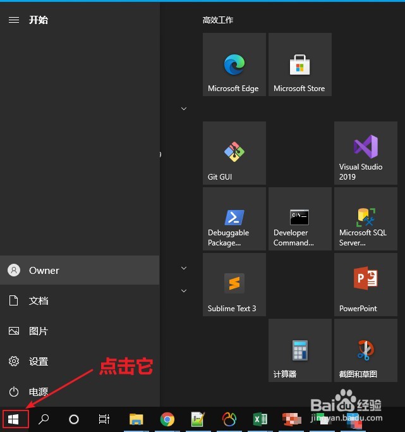This screenshot has height=432, width=405.
Task: Open the Power (电源) menu
Action: [x=80, y=392]
